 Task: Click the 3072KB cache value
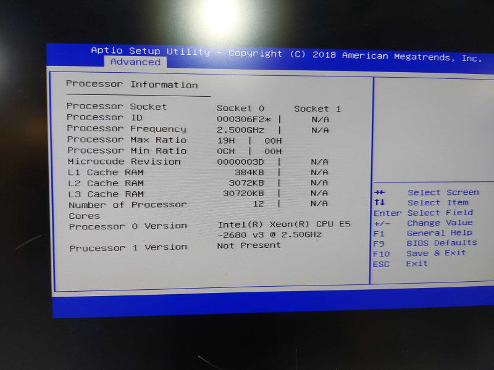tap(246, 183)
